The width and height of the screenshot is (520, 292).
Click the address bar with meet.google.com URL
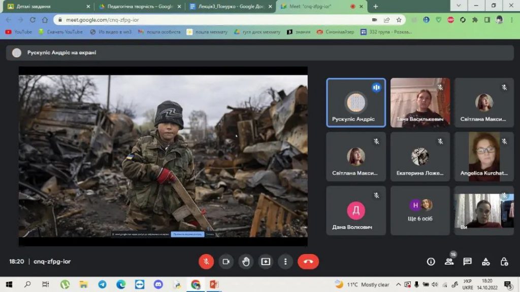pyautogui.click(x=213, y=20)
